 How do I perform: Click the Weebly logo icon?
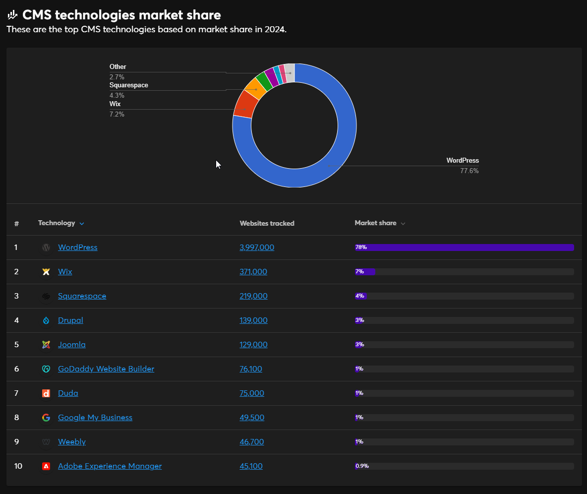46,442
